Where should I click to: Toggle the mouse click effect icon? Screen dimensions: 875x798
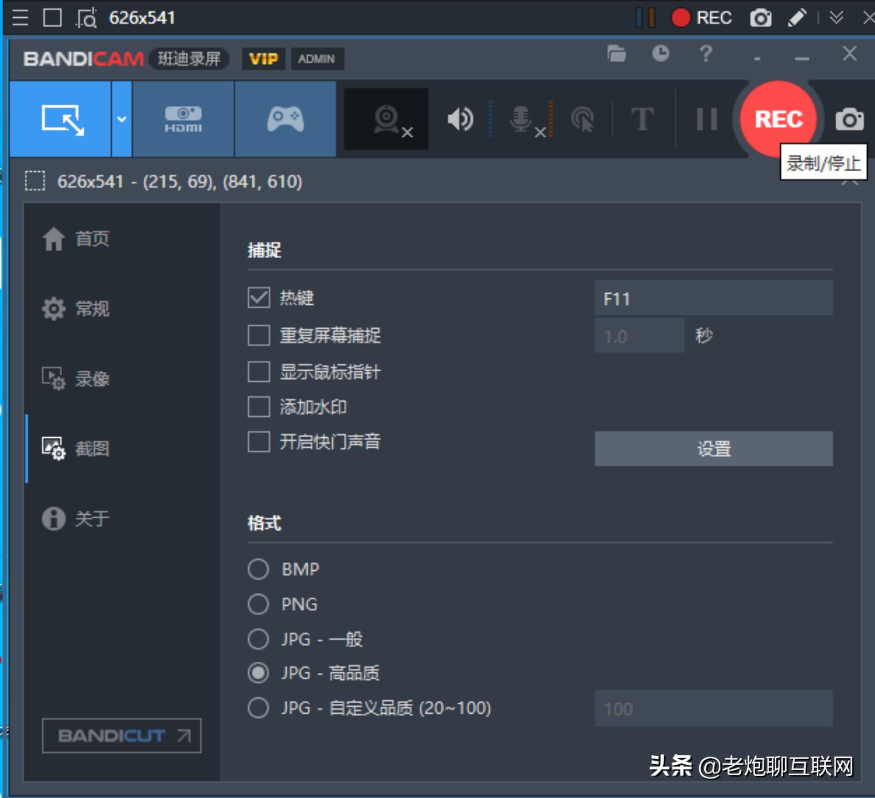pos(583,119)
